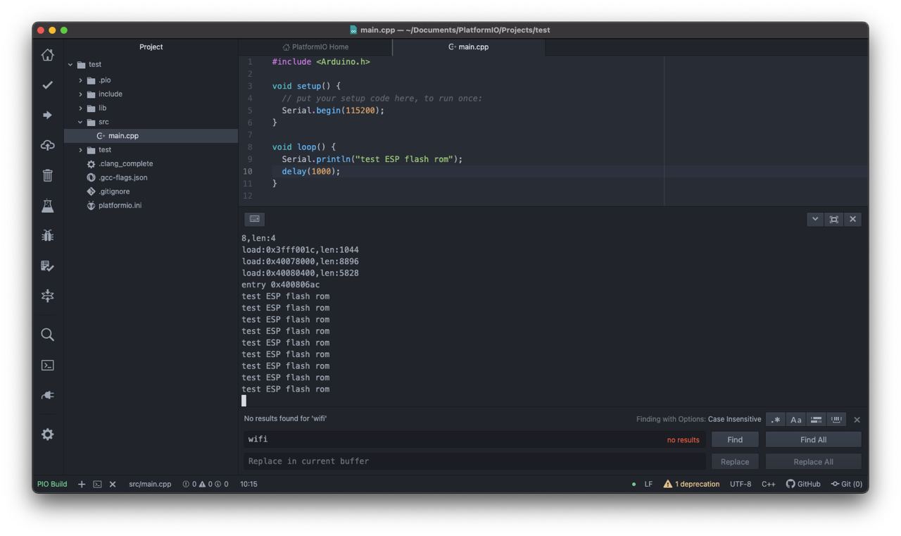Toggle the match case Aa option
This screenshot has height=536, width=901.
[x=795, y=420]
